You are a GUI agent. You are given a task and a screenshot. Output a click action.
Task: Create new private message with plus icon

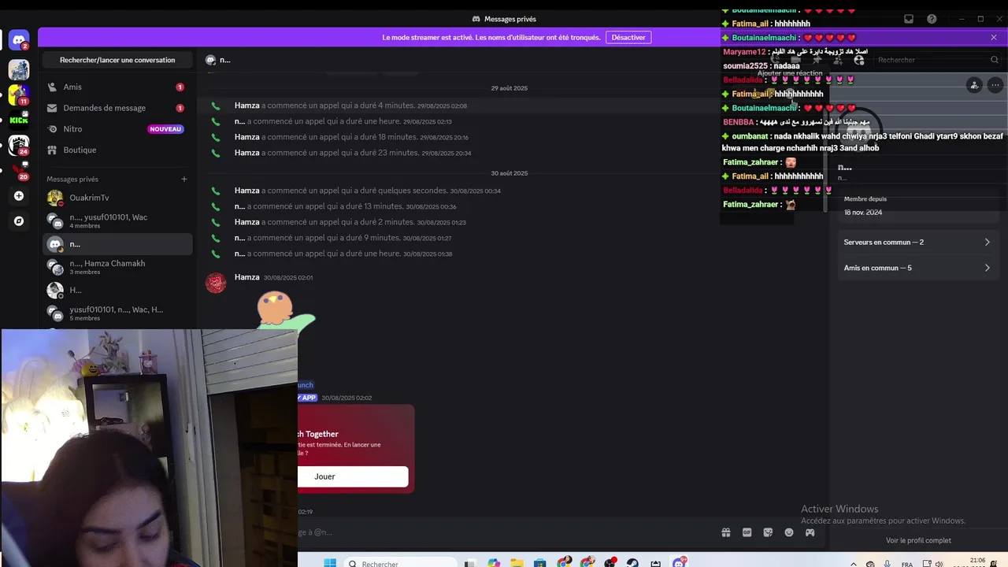[184, 179]
